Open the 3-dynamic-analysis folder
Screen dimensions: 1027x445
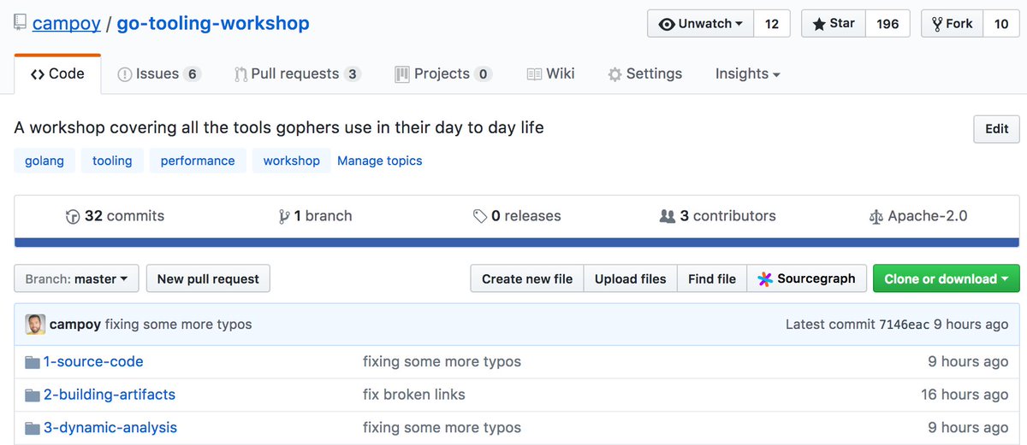point(110,427)
